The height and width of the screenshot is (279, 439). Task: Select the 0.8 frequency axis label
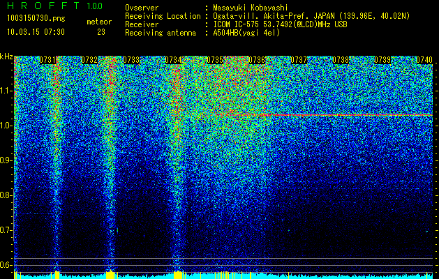pos(6,195)
